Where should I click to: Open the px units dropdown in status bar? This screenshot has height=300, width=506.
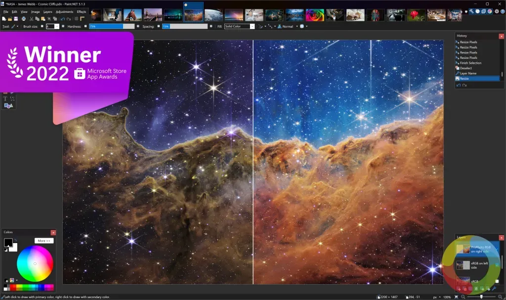436,297
